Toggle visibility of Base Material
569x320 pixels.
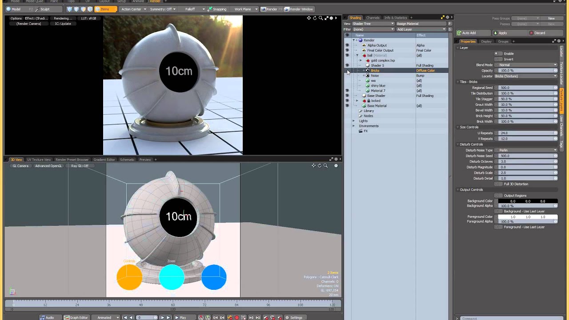pyautogui.click(x=347, y=106)
